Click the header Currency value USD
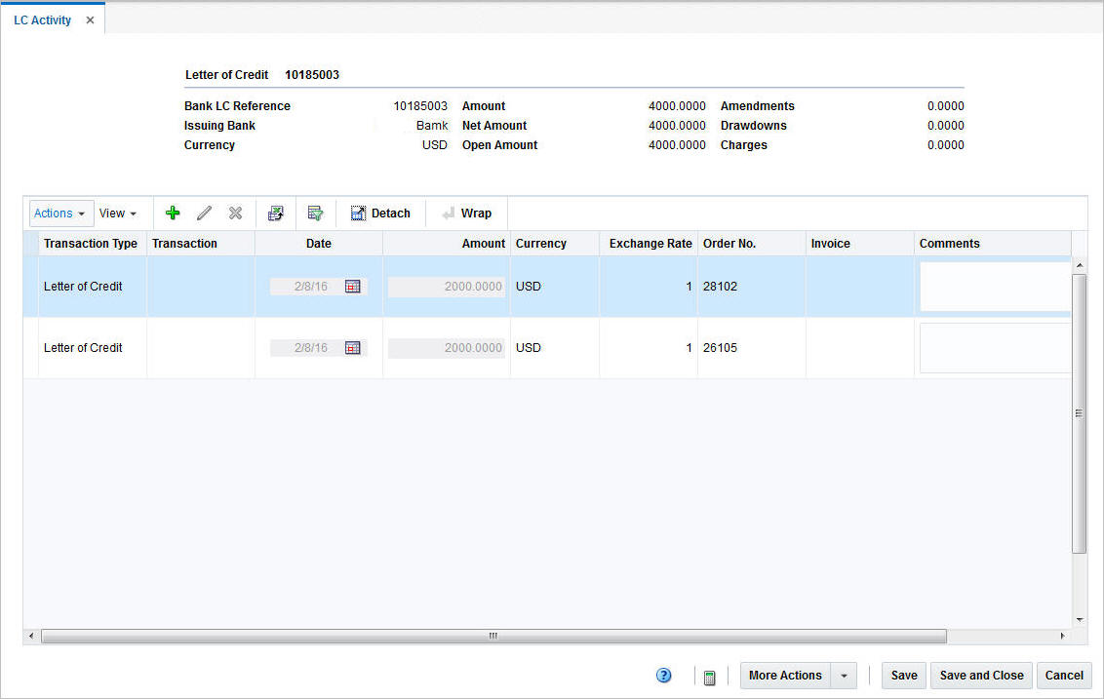1104x699 pixels. click(434, 144)
